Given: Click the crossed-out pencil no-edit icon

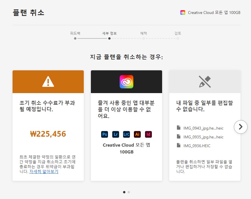Looking at the screenshot, I should click(x=205, y=82).
